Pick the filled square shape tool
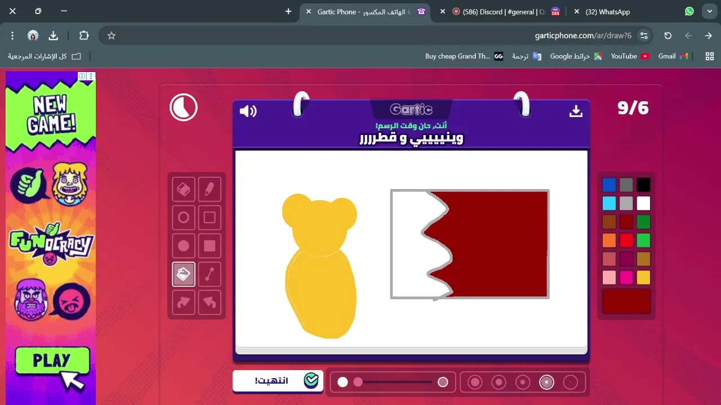The image size is (721, 405). click(210, 246)
